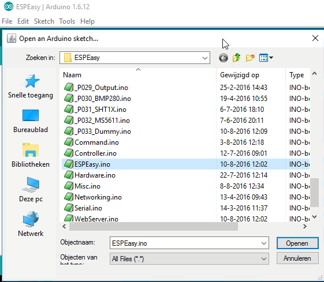Select file _P030_BMP280.ino

[103, 99]
